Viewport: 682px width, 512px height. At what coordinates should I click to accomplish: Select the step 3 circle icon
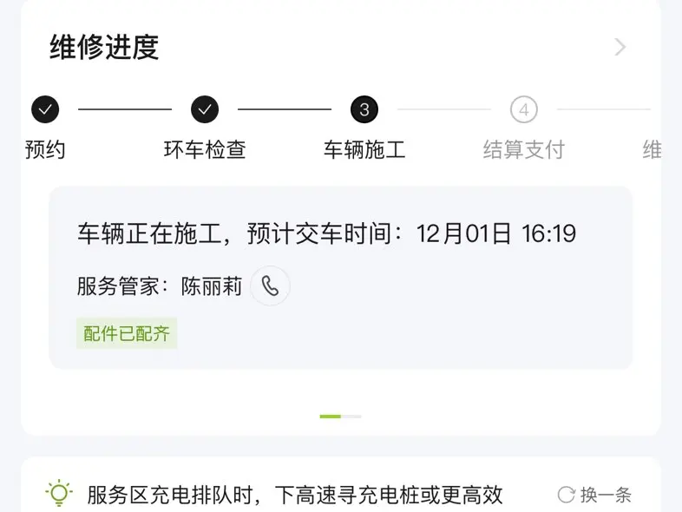click(364, 109)
